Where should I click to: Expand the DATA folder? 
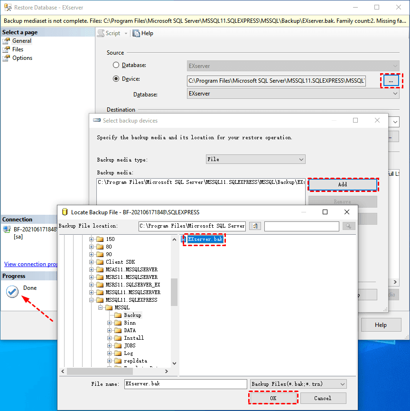pos(110,330)
